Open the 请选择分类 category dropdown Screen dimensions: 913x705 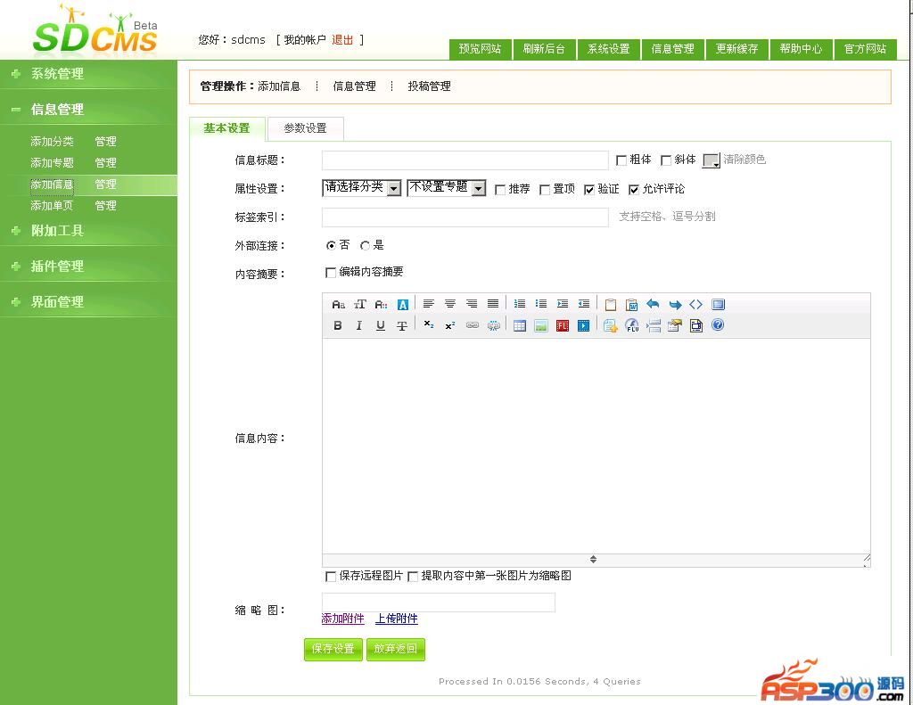[x=361, y=187]
